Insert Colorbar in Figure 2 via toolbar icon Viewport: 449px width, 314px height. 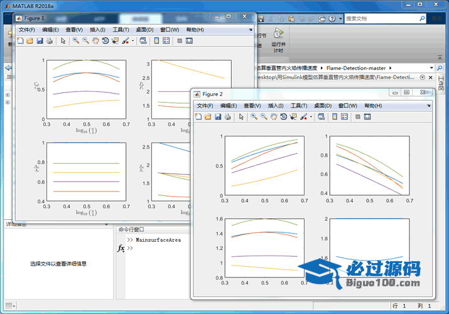coord(335,117)
